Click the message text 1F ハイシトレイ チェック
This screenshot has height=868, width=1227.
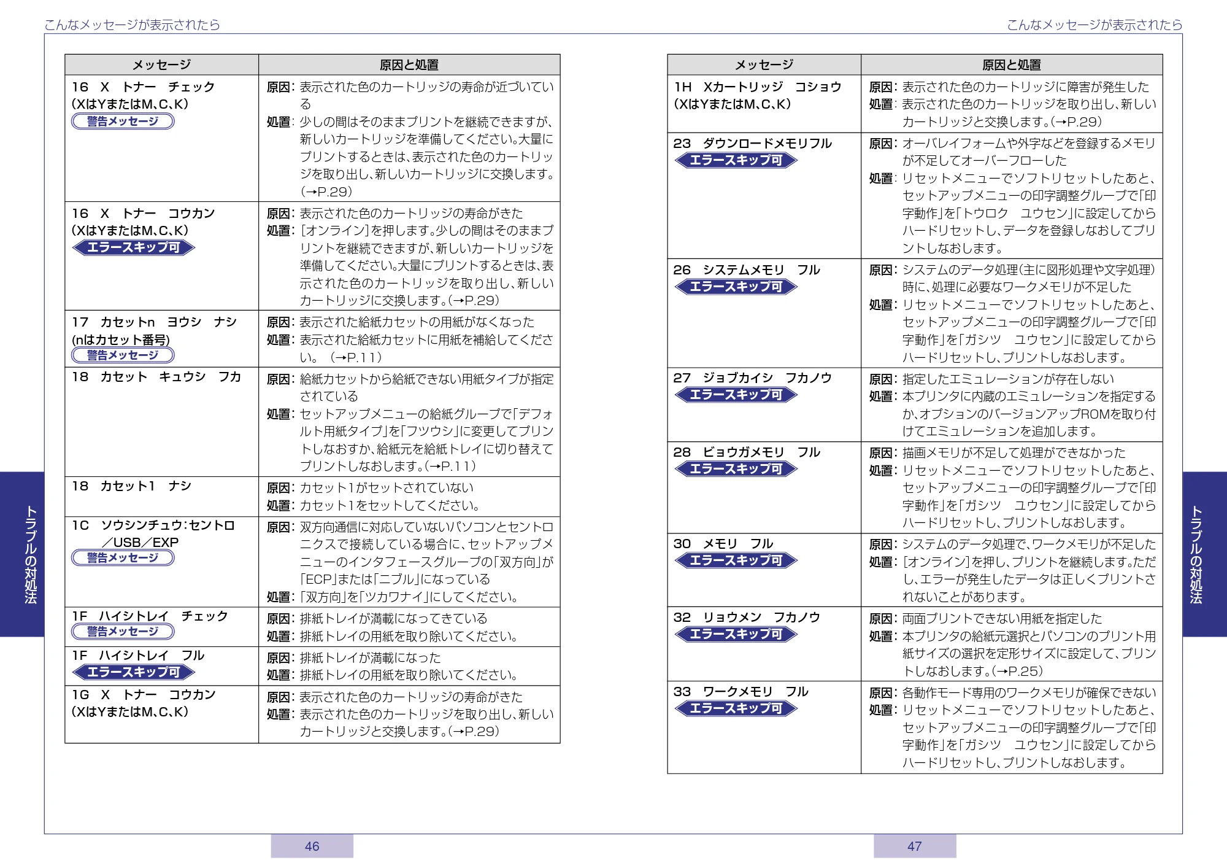pos(150,616)
